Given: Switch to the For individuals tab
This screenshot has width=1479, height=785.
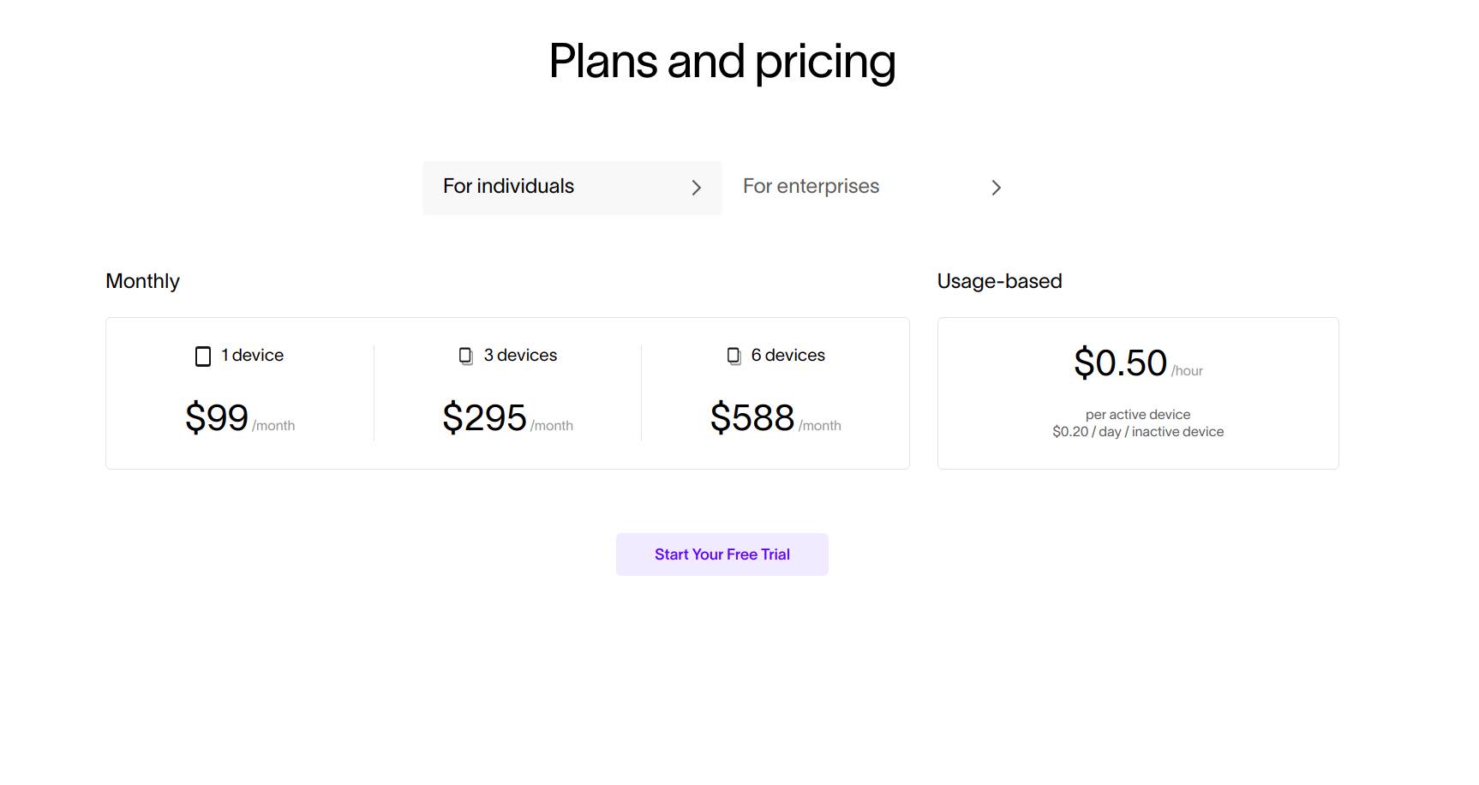Looking at the screenshot, I should (x=508, y=187).
